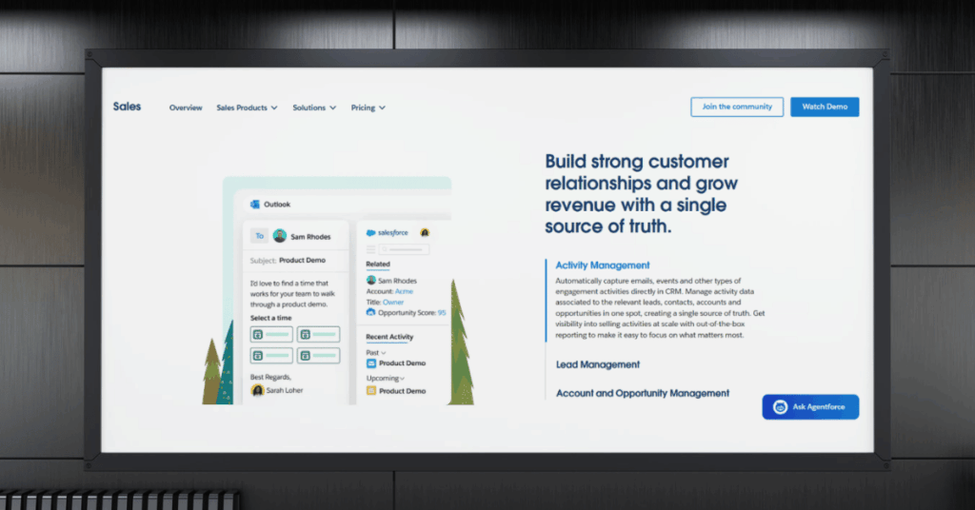
Task: Click the Agentforce robot icon
Action: (780, 407)
